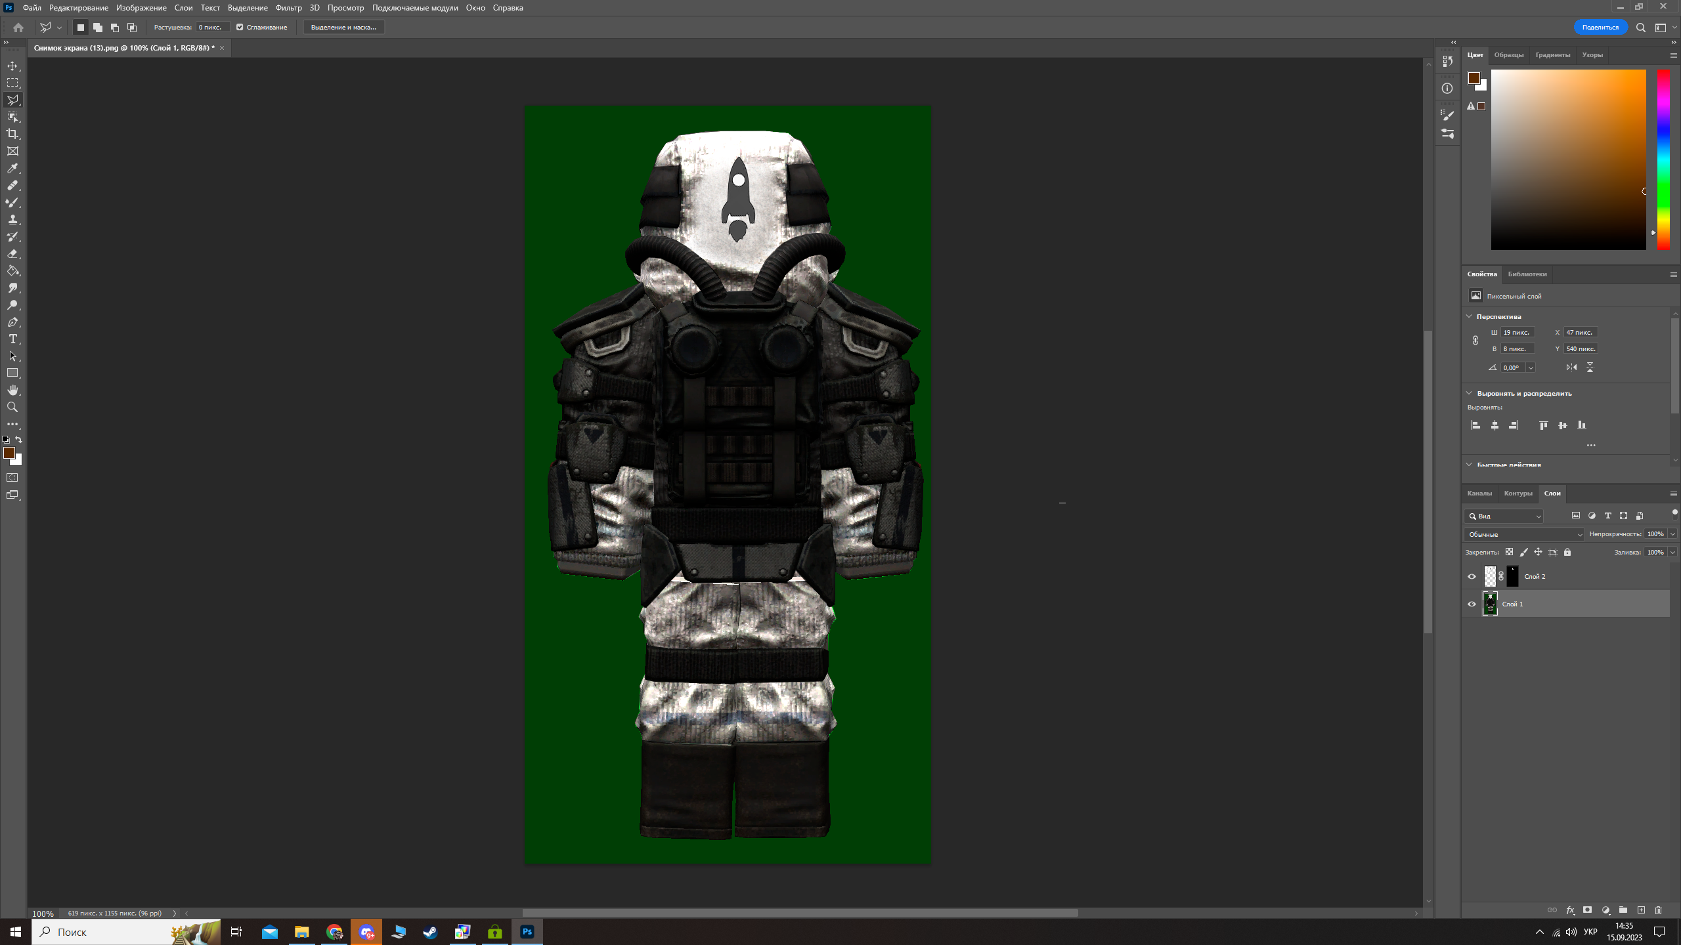Swap foreground and background colors
Image resolution: width=1681 pixels, height=945 pixels.
click(x=19, y=440)
